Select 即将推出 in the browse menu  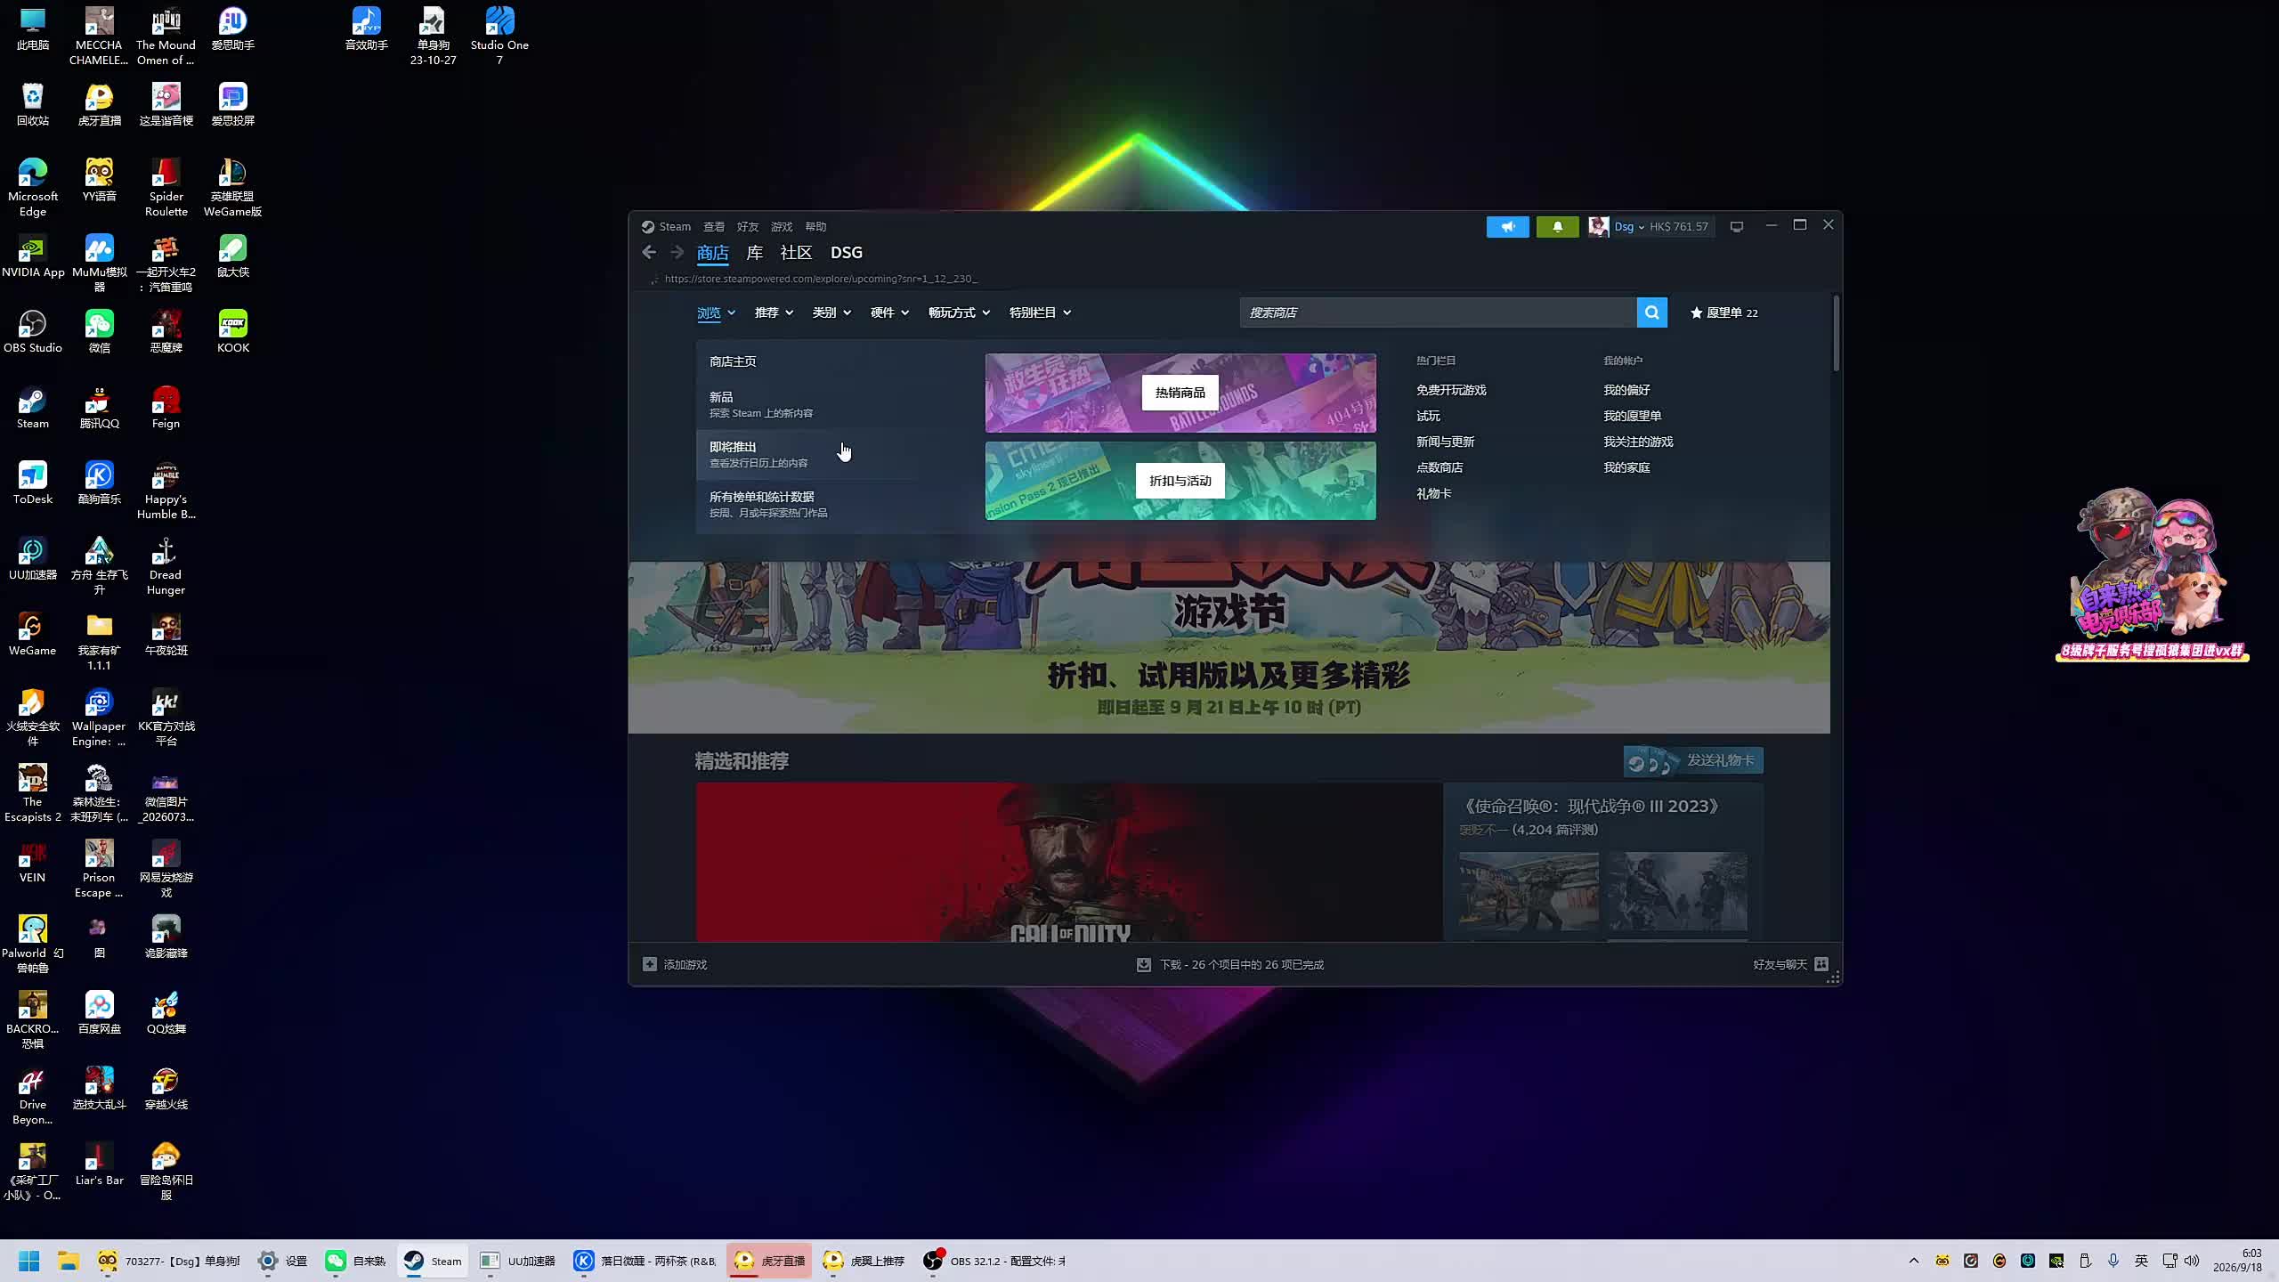click(x=834, y=454)
